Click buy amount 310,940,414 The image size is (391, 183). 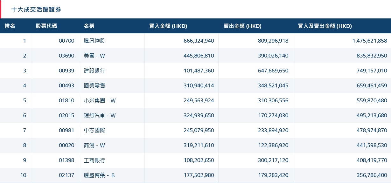(x=199, y=85)
